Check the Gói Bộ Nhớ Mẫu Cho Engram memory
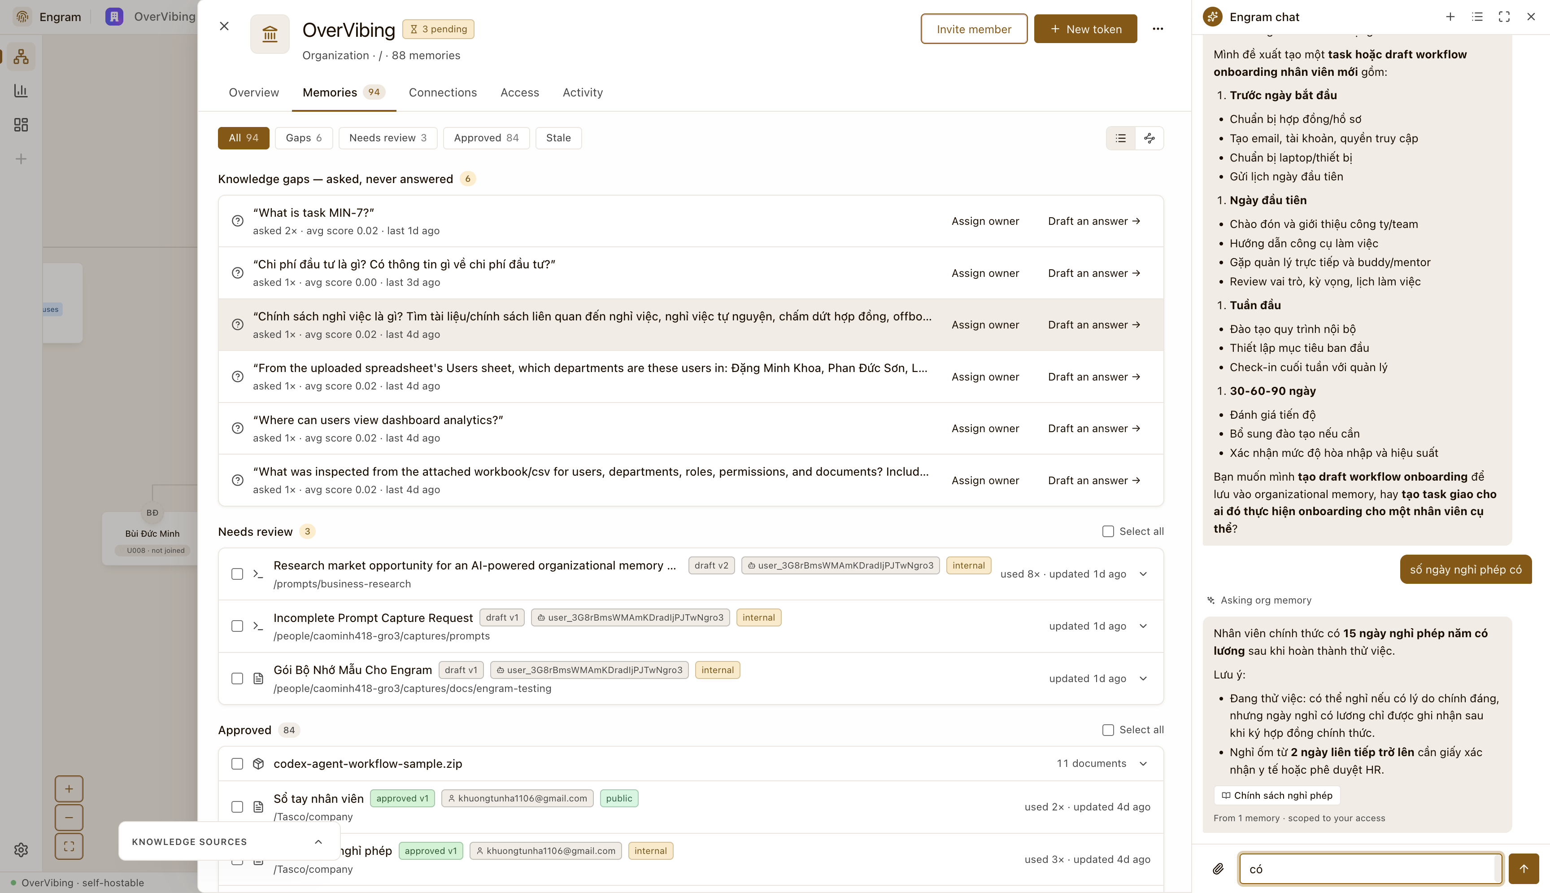1550x893 pixels. coord(237,679)
